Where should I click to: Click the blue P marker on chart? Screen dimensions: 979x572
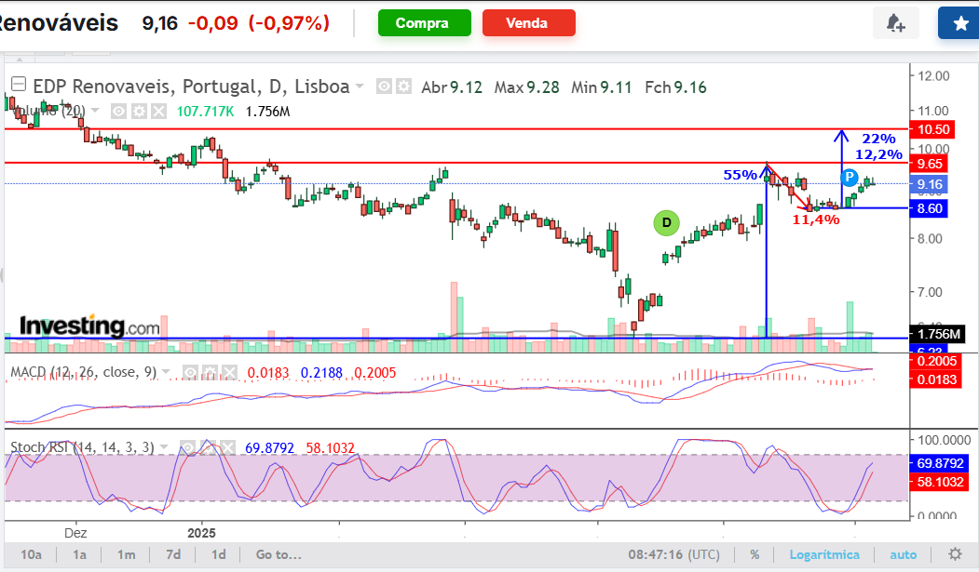[x=850, y=178]
